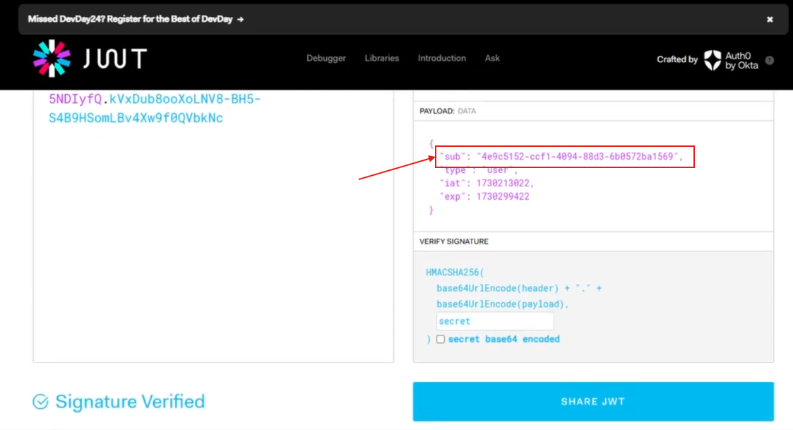
Task: Open the Debugger nav item
Action: pos(326,59)
